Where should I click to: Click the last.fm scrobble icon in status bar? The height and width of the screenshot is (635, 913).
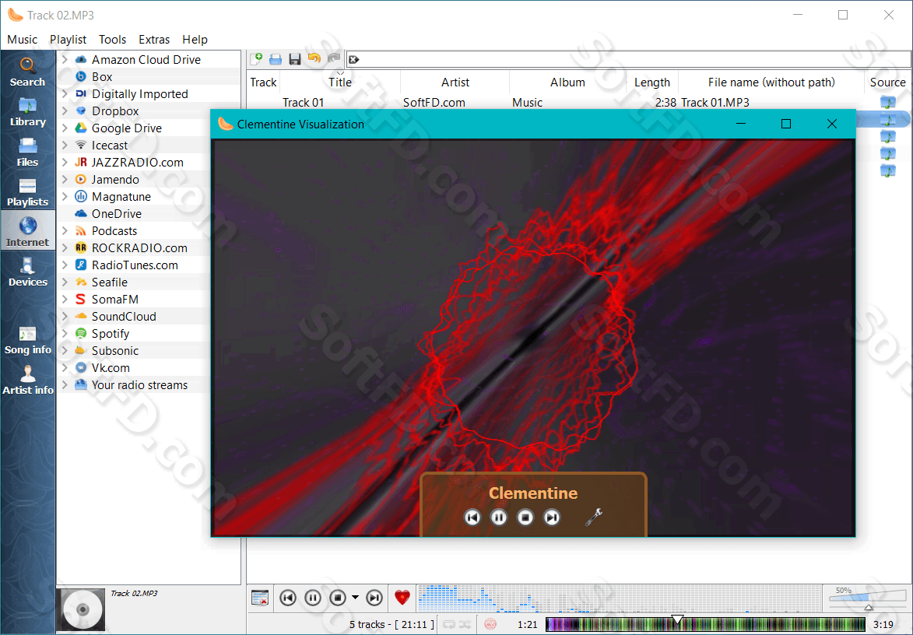click(x=491, y=625)
